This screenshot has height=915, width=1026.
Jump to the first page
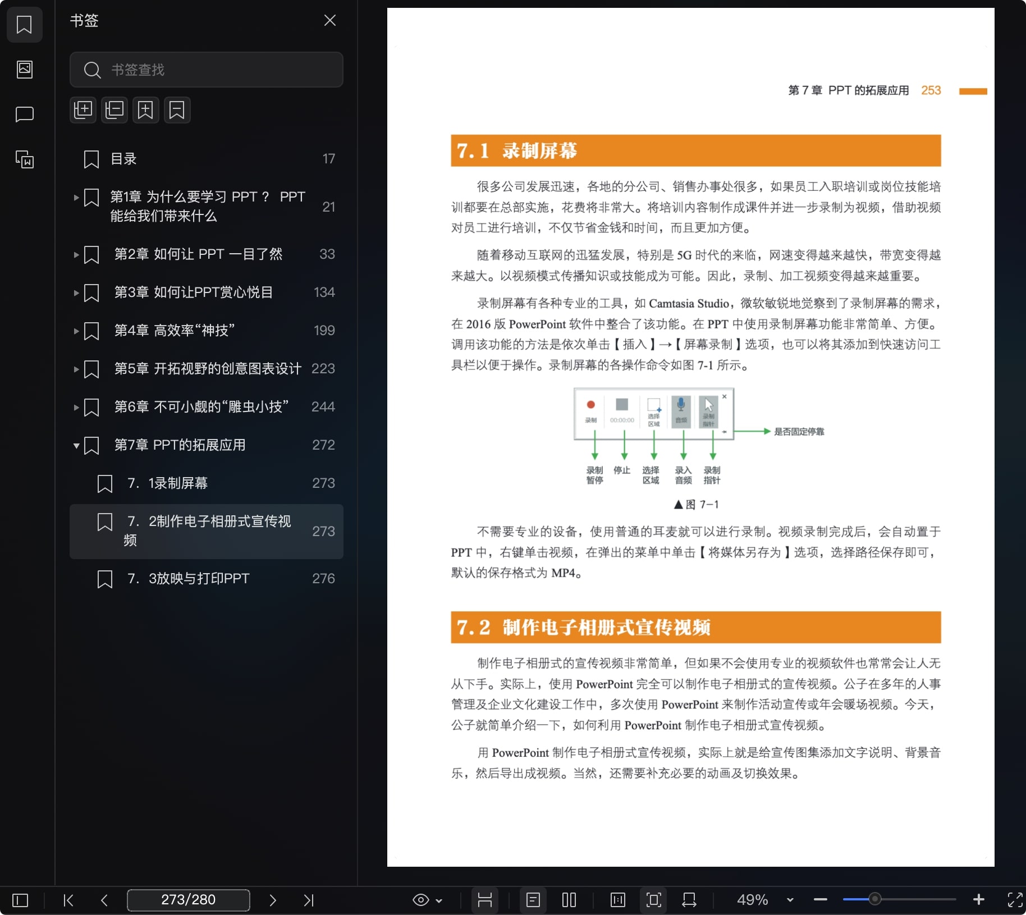[68, 900]
